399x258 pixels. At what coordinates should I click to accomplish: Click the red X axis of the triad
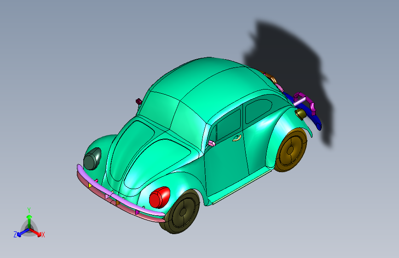coord(36,232)
